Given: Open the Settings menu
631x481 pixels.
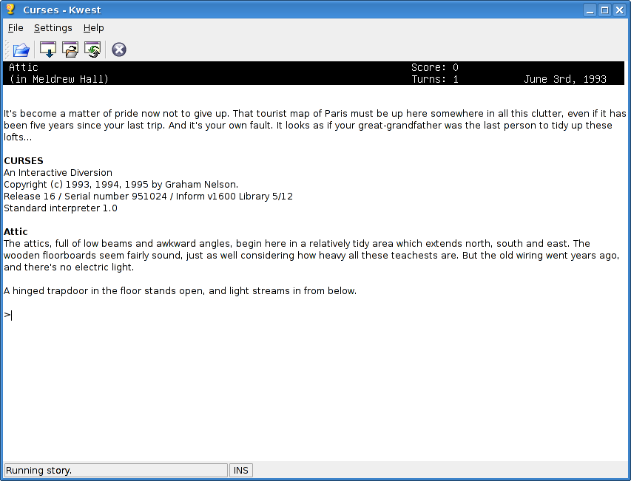Looking at the screenshot, I should pos(53,28).
